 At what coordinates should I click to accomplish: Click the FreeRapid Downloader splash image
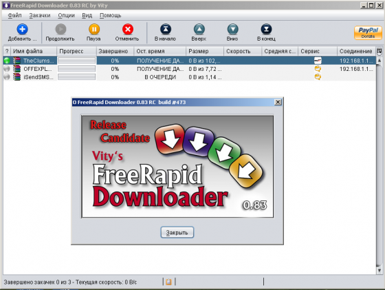[x=177, y=166]
